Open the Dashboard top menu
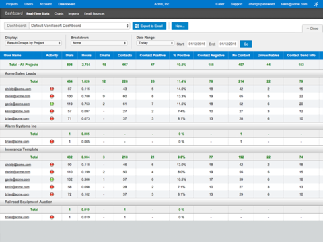323x242 pixels. pyautogui.click(x=67, y=4)
